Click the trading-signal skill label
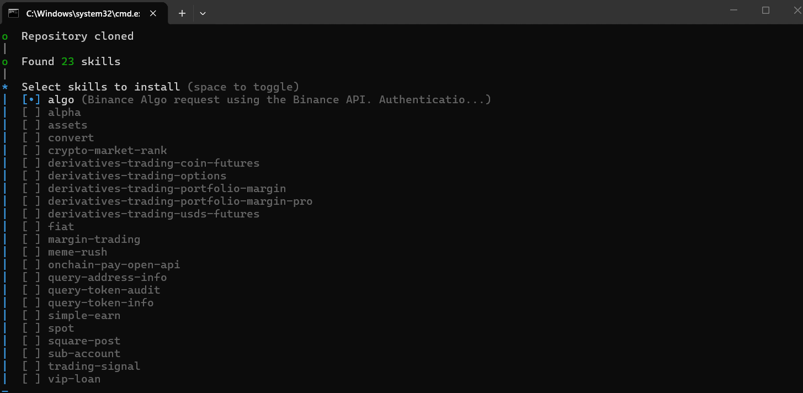 [94, 367]
